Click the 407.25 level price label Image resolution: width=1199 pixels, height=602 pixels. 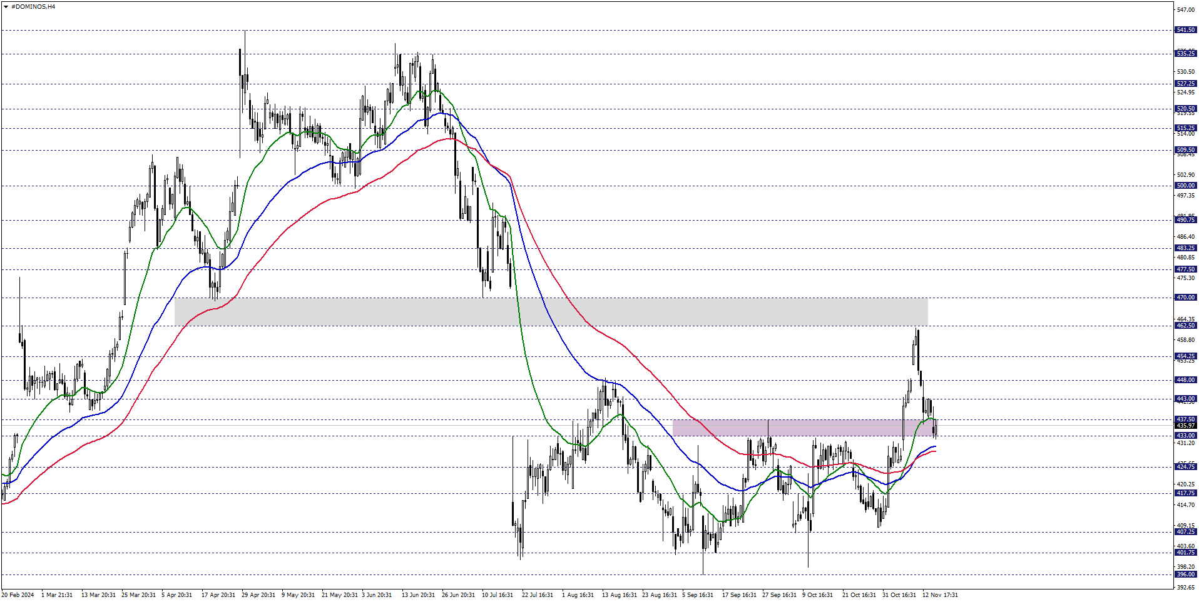1185,532
